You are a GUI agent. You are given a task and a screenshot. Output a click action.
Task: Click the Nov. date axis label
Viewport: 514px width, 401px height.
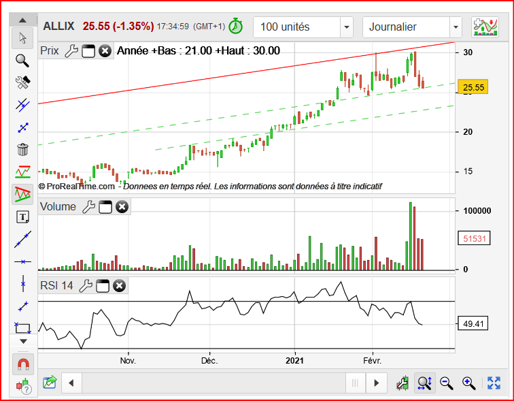pyautogui.click(x=128, y=361)
